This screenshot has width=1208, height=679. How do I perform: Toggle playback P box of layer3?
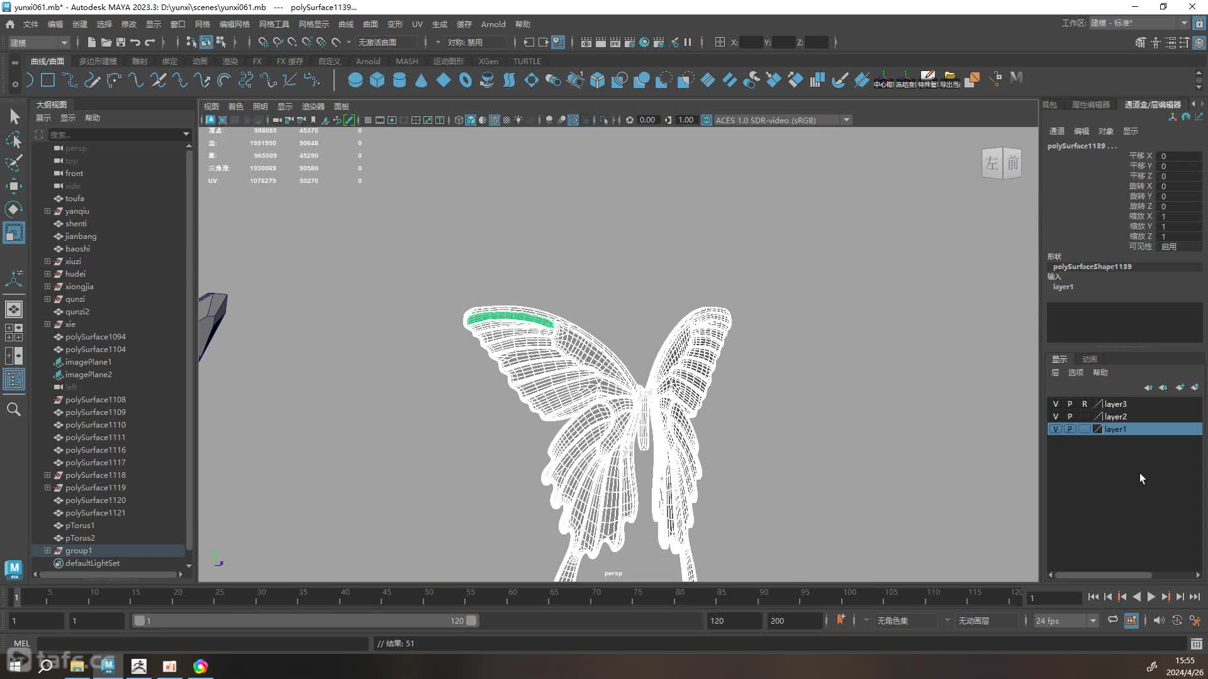pos(1070,404)
